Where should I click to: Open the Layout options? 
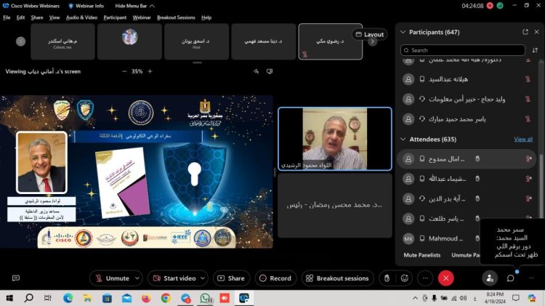coord(369,34)
